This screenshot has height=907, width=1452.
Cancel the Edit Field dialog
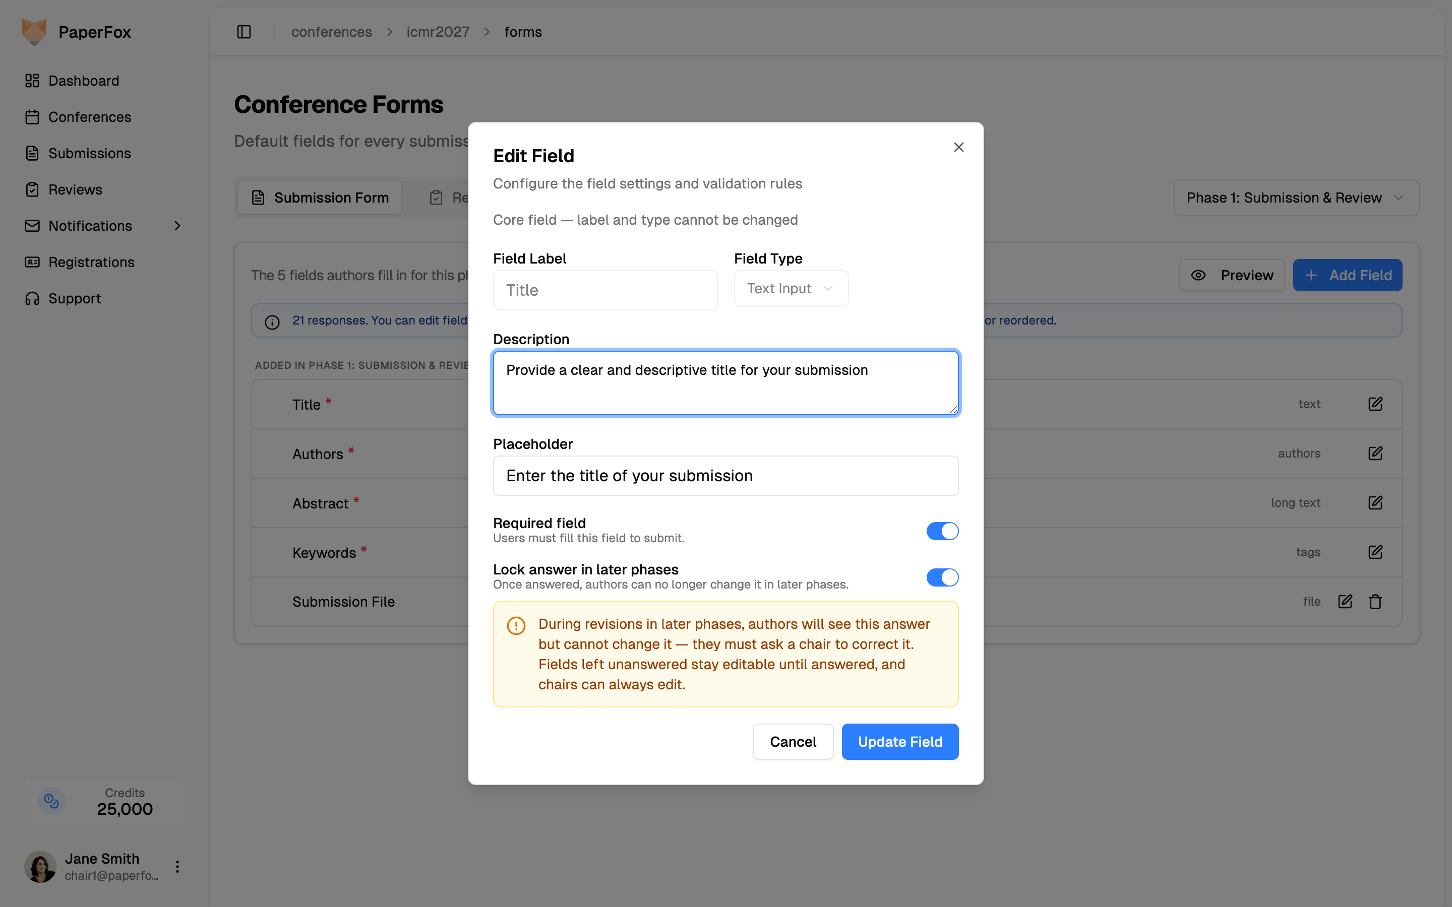793,741
